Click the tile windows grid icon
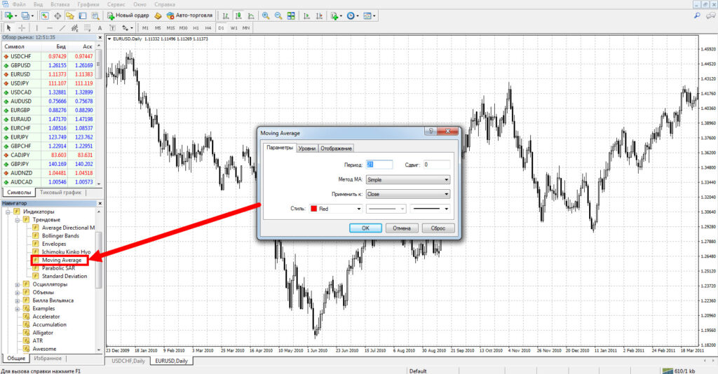718x374 pixels. click(292, 15)
